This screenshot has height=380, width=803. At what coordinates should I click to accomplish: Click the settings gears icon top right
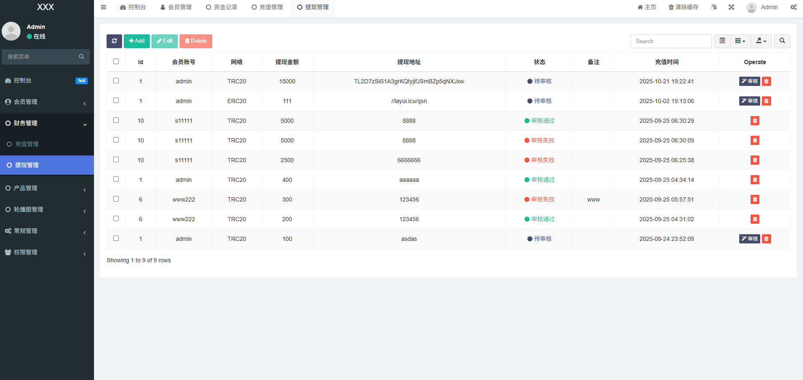click(x=793, y=7)
